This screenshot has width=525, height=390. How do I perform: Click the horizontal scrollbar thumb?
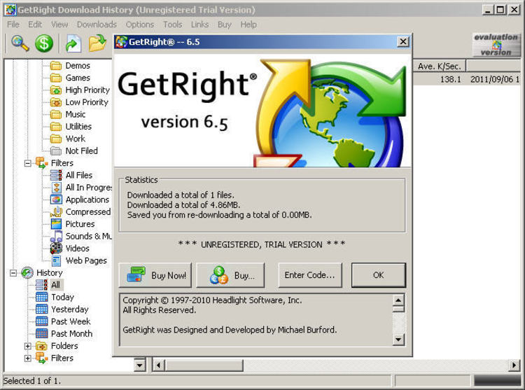pos(204,365)
